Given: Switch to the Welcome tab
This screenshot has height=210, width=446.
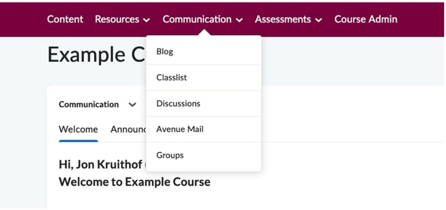Looking at the screenshot, I should [78, 129].
